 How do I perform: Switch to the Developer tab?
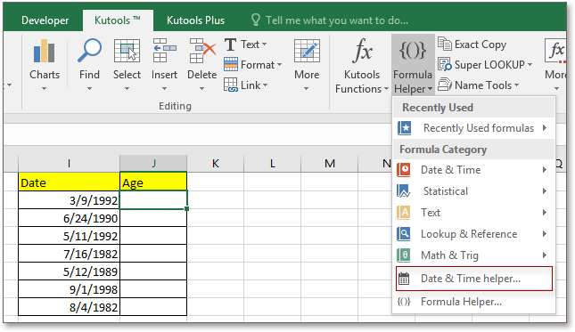pos(45,20)
